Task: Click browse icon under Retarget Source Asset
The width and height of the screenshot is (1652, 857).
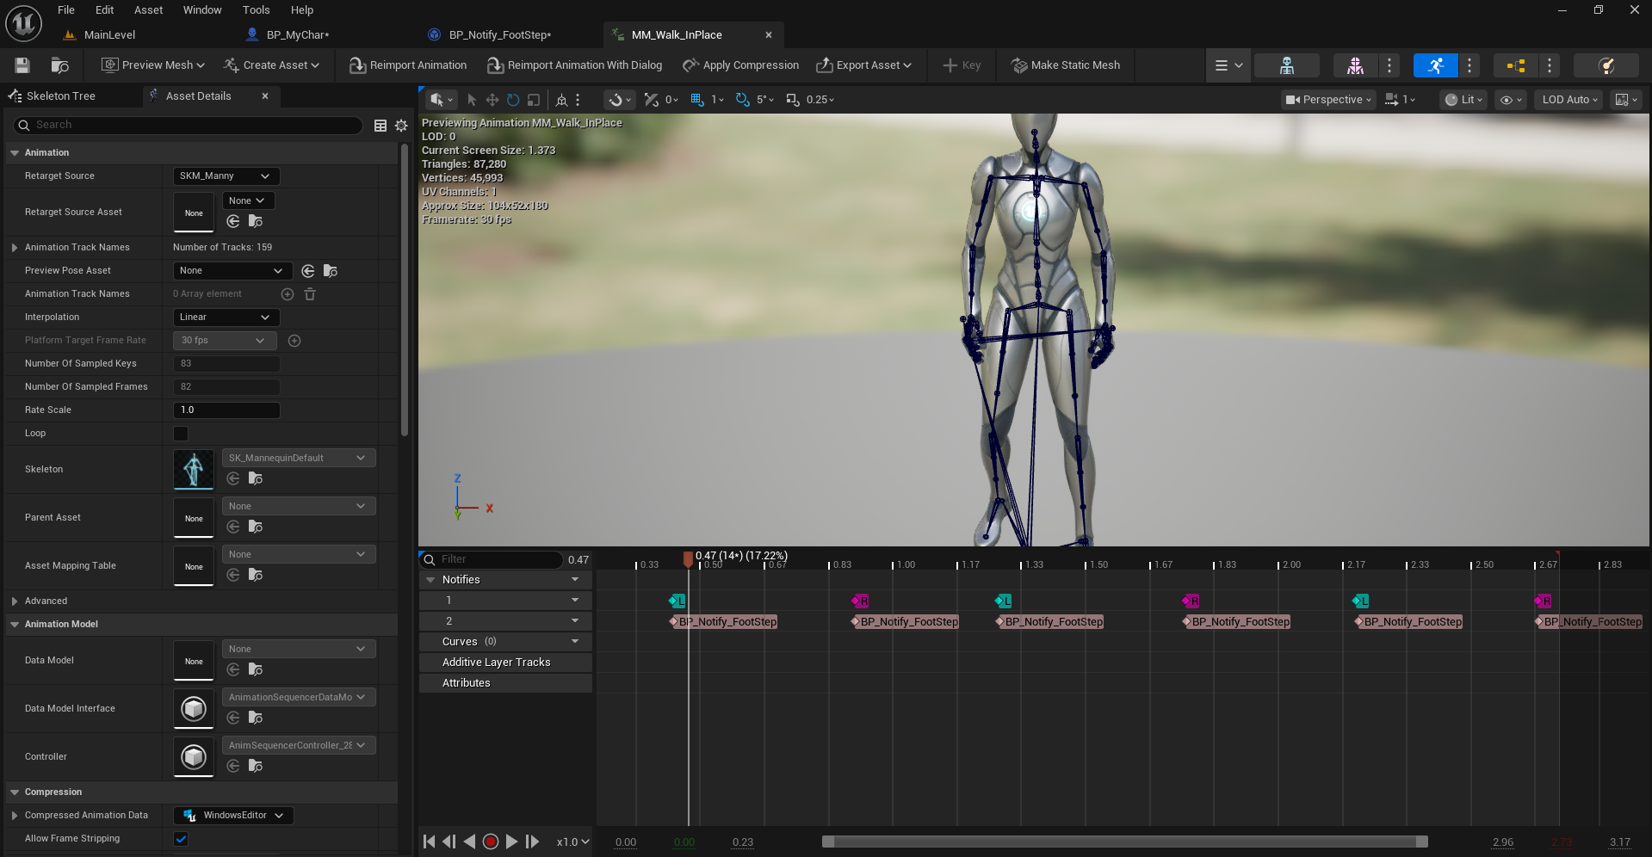Action: pos(256,221)
